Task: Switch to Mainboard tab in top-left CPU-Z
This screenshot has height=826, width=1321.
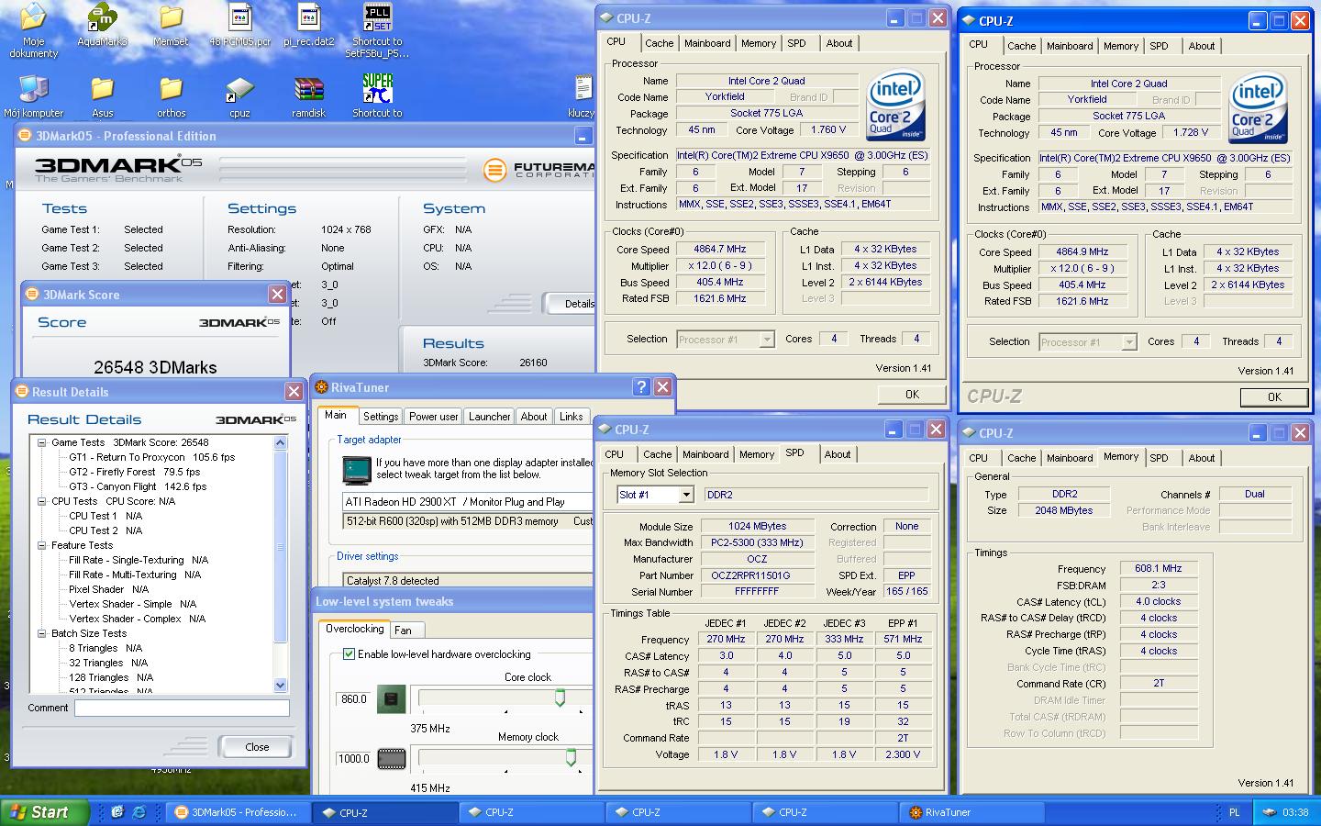Action: pos(707,43)
